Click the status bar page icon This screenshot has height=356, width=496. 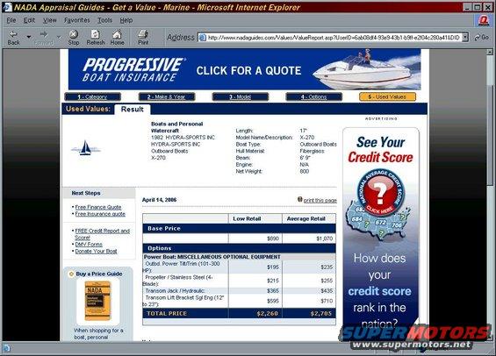pos(7,348)
